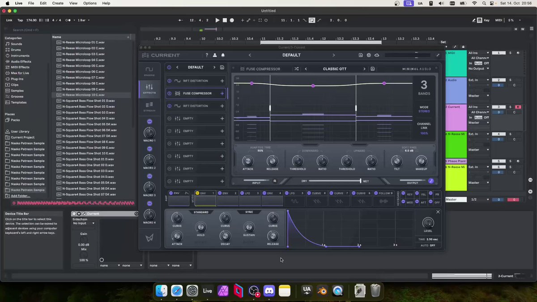Open the cloud icon in Current header
Screen dimensions: 537x302
coord(377,55)
